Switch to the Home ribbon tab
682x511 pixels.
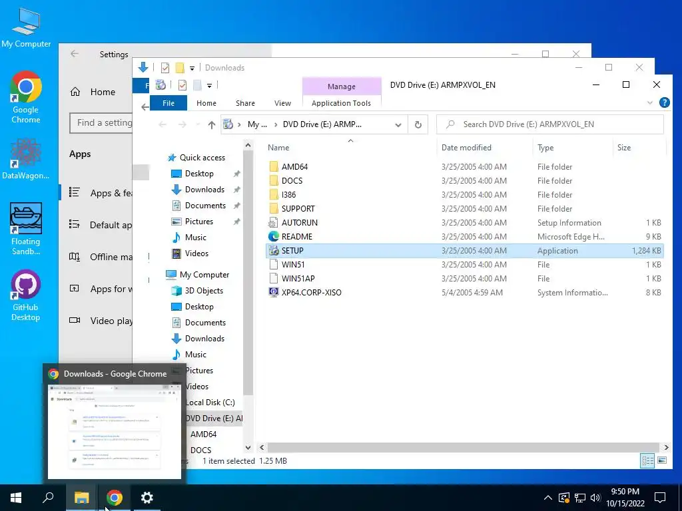pyautogui.click(x=206, y=103)
